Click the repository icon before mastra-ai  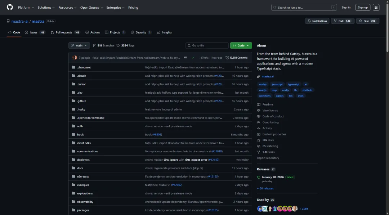[x=8, y=21]
